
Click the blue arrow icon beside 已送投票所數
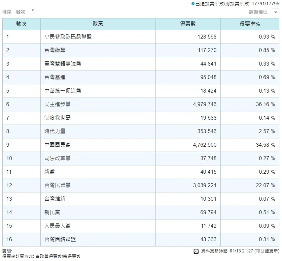tap(193, 4)
